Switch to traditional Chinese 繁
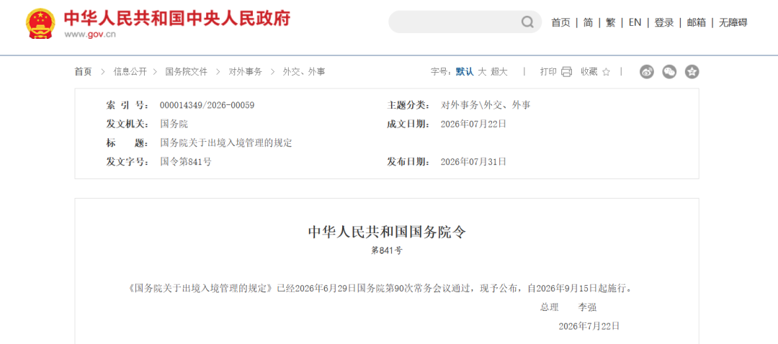Viewport: 778px width, 344px height. [x=610, y=22]
